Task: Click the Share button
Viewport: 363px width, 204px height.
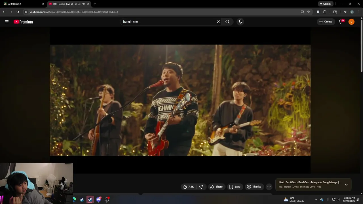Action: click(216, 187)
